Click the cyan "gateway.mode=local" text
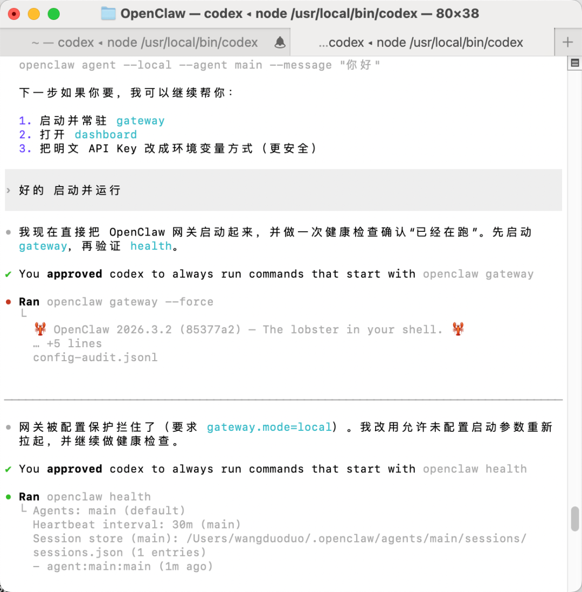Screen dimensions: 582x592 click(269, 427)
